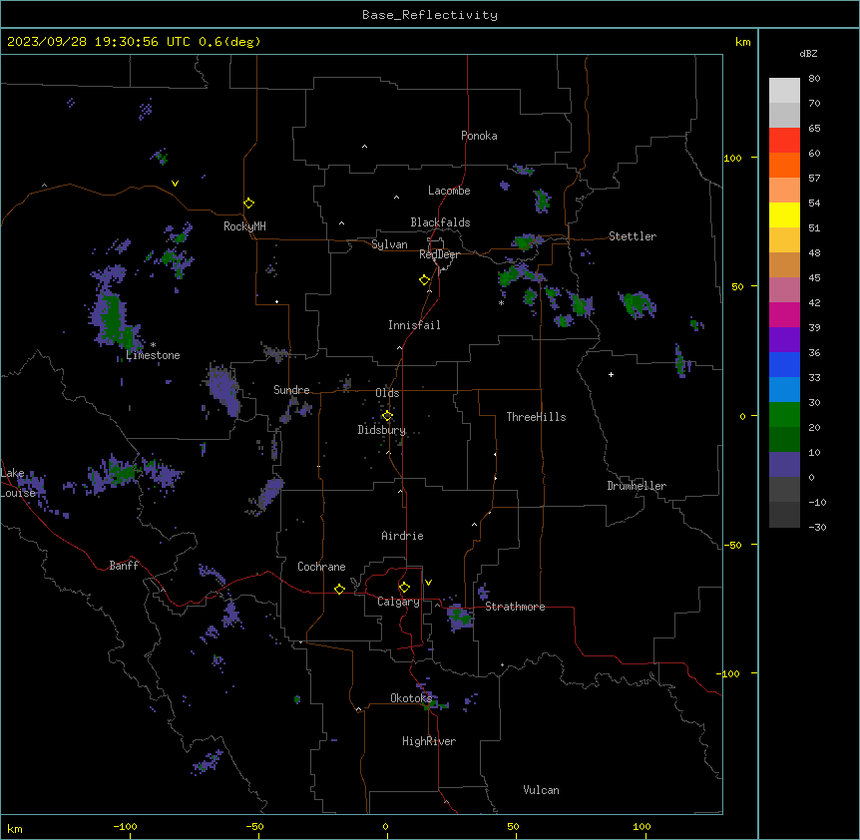Select the 36 dBZ blue color swatch
The image size is (860, 840).
[784, 364]
